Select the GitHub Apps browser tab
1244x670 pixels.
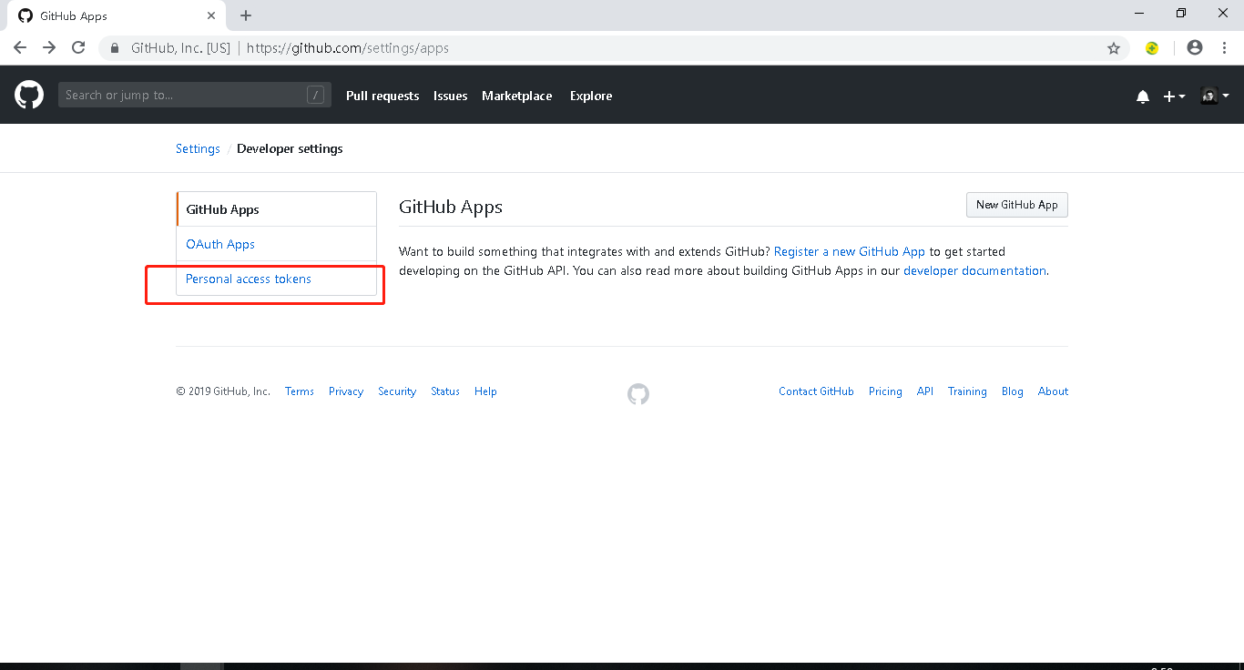coord(116,15)
